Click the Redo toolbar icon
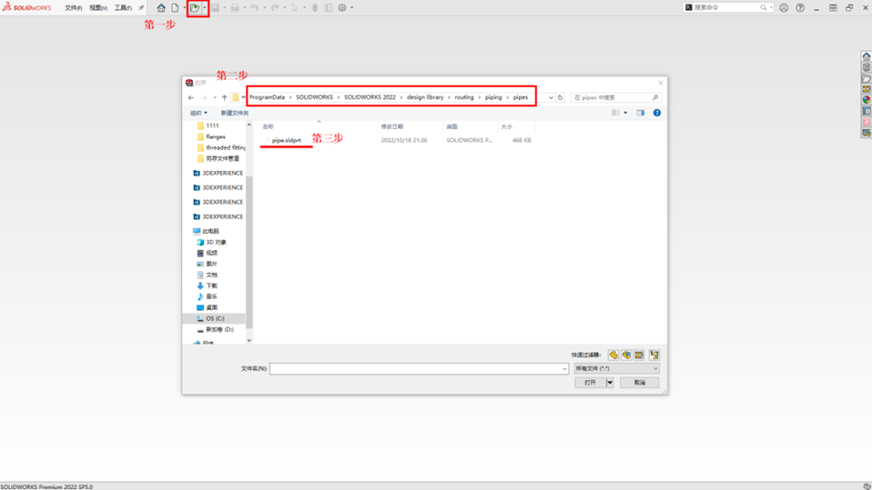Viewport: 872px width, 490px height. pyautogui.click(x=275, y=8)
